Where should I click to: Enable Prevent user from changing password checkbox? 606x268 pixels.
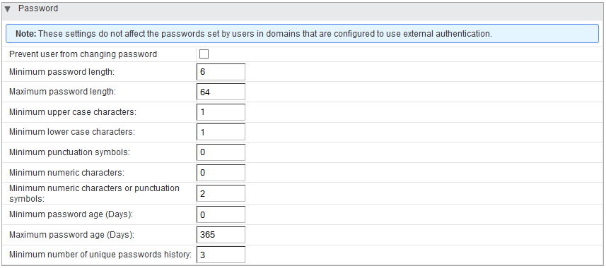(204, 54)
